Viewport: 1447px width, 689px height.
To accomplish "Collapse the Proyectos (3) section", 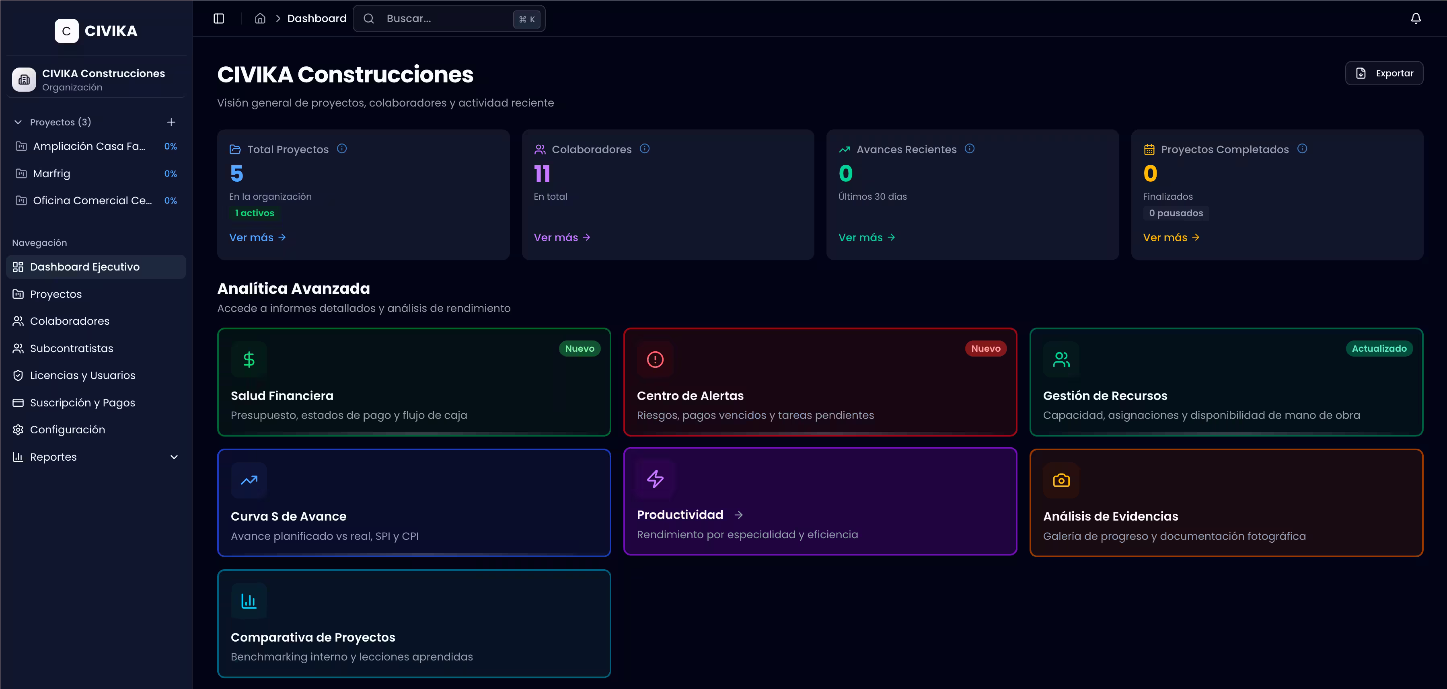I will pyautogui.click(x=18, y=122).
